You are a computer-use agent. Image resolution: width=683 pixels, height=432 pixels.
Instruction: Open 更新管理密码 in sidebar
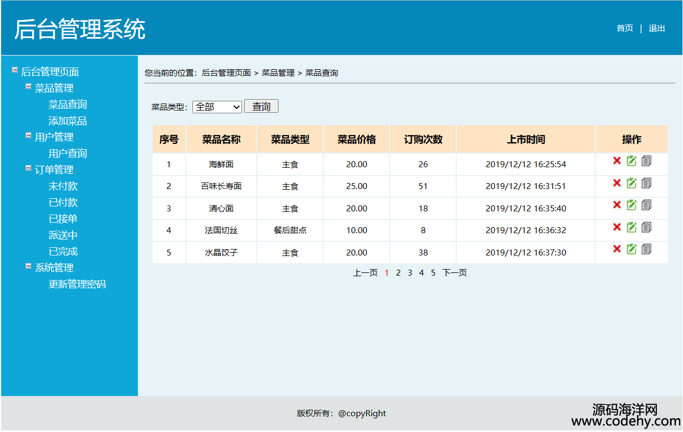tap(77, 284)
